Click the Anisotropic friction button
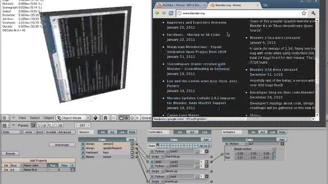Image resolution: width=328 pixels, height=184 pixels. coord(62,145)
